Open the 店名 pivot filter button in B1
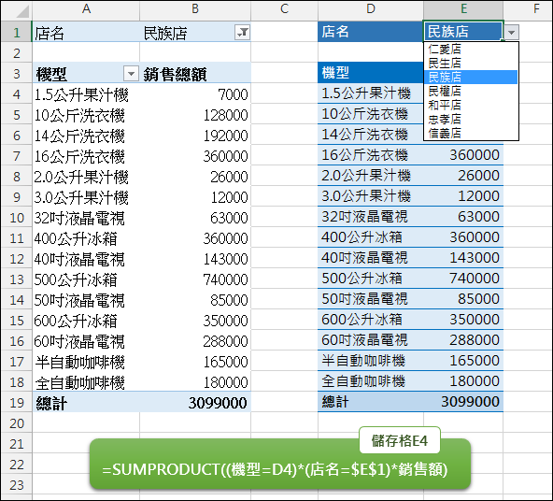 coord(242,32)
